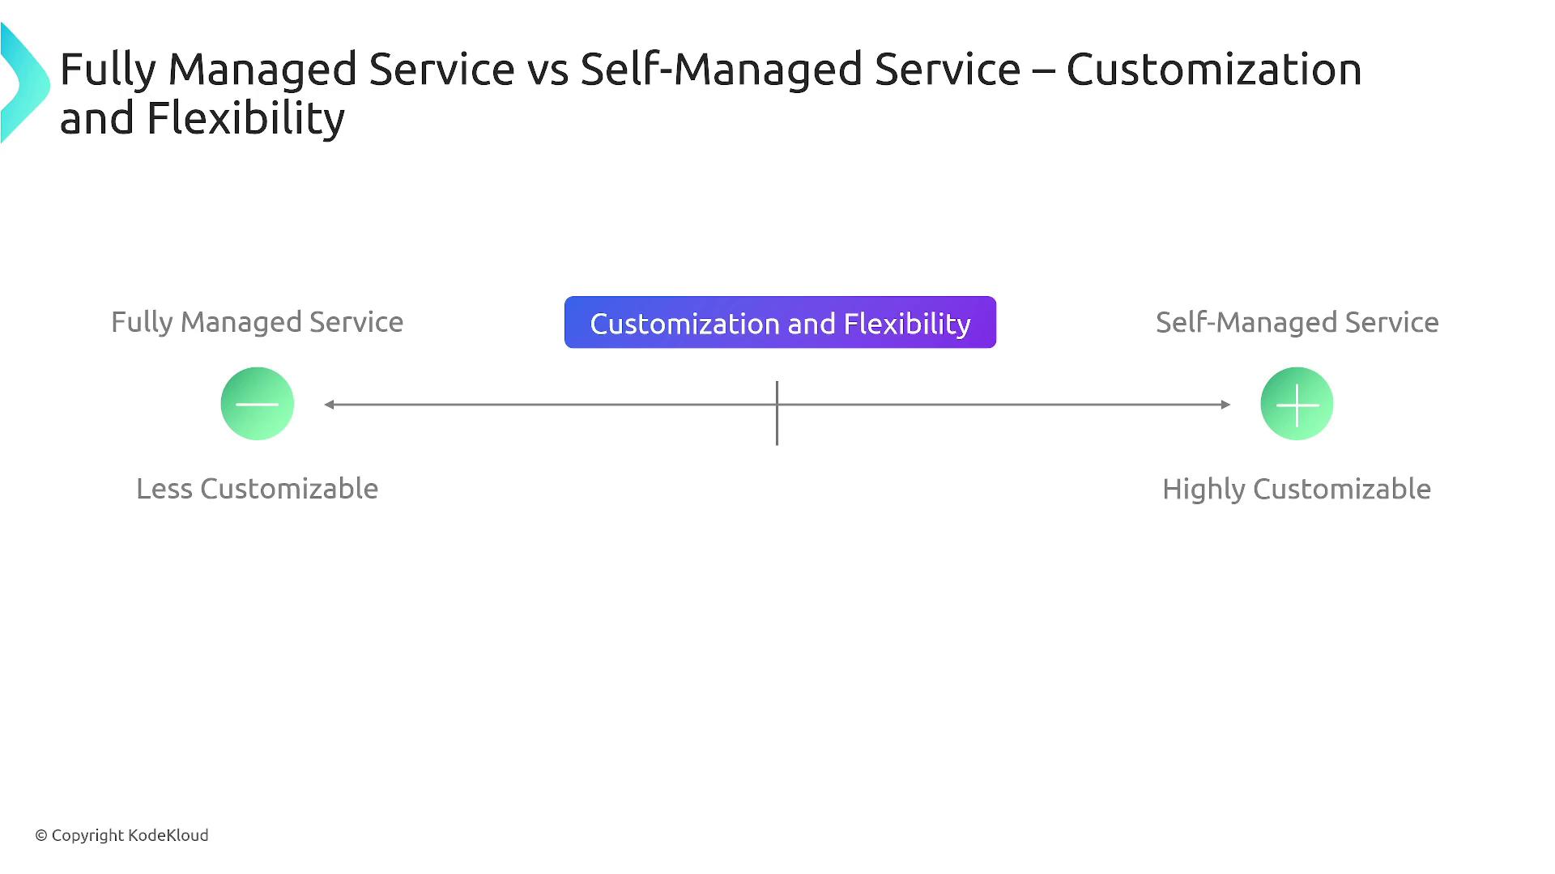The image size is (1555, 874).
Task: Select the Highly Customizable caption
Action: (x=1296, y=489)
